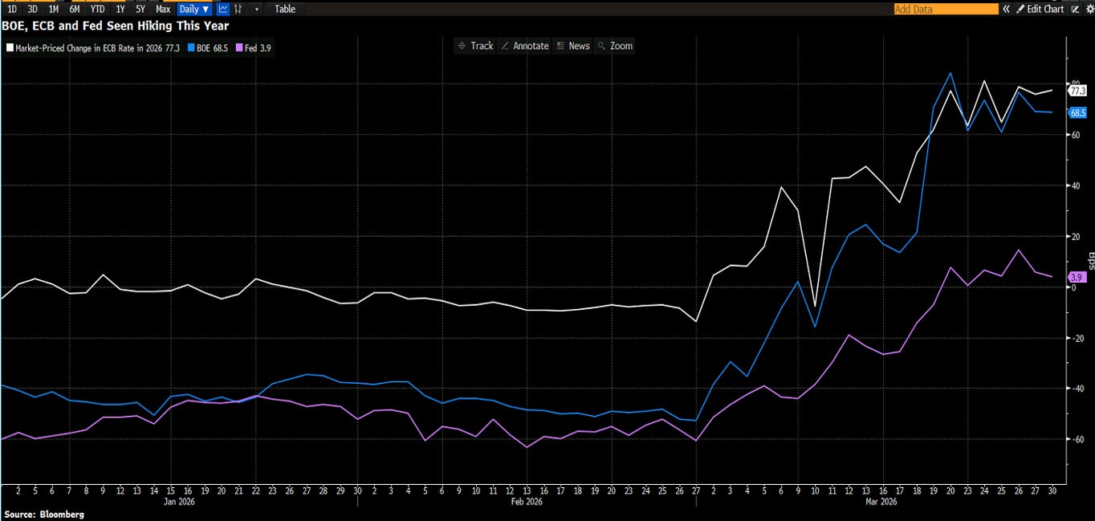Enable the Track crosshair tool
Screen dimensions: 1095x521
tap(475, 46)
